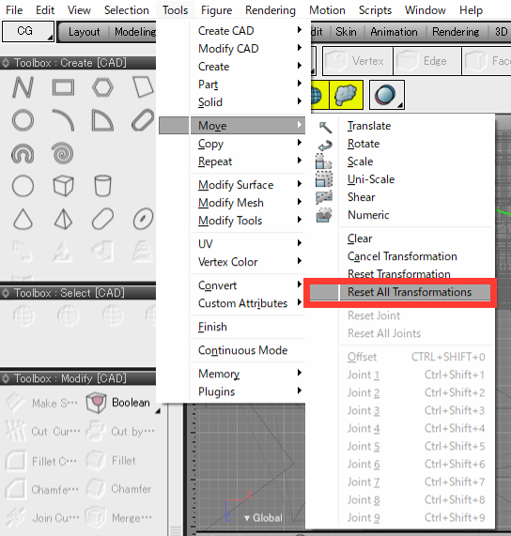Open the Rendering menu in menu bar
The image size is (511, 536).
tap(271, 10)
